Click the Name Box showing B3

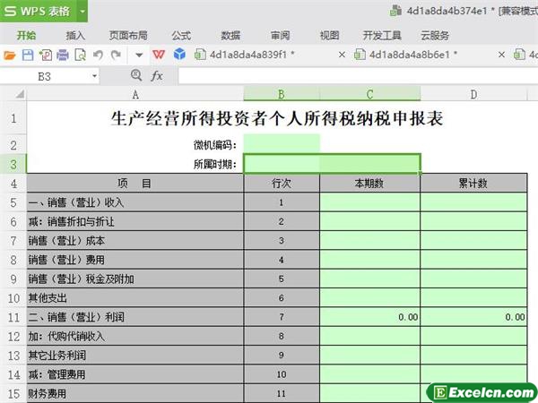point(45,76)
